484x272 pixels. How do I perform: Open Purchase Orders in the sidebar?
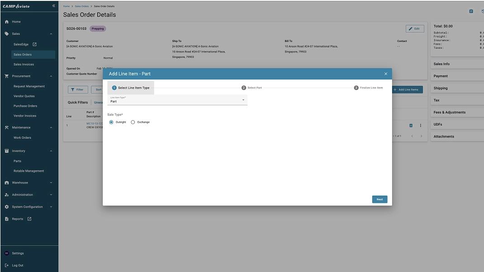pos(25,106)
